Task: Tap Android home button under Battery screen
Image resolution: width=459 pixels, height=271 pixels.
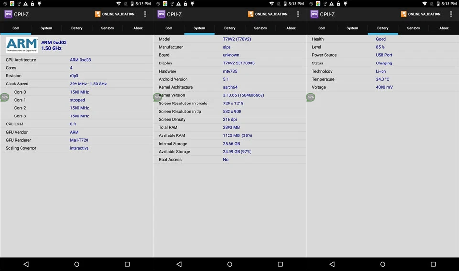Action: [382, 264]
